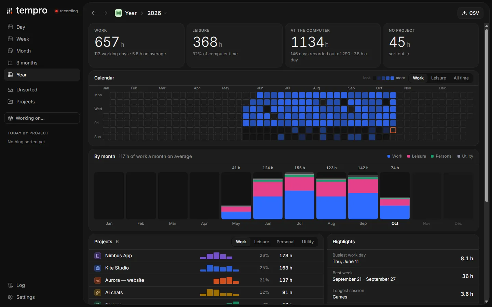
Task: Click the Projects icon in sidebar
Action: point(10,102)
